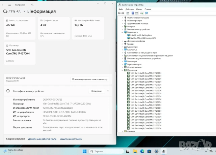The image size is (216, 155).
Task: Expand the Батерии category chevron
Action: (122, 26)
